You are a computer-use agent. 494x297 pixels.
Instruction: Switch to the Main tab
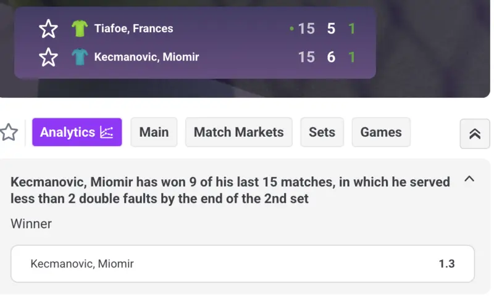pyautogui.click(x=154, y=132)
